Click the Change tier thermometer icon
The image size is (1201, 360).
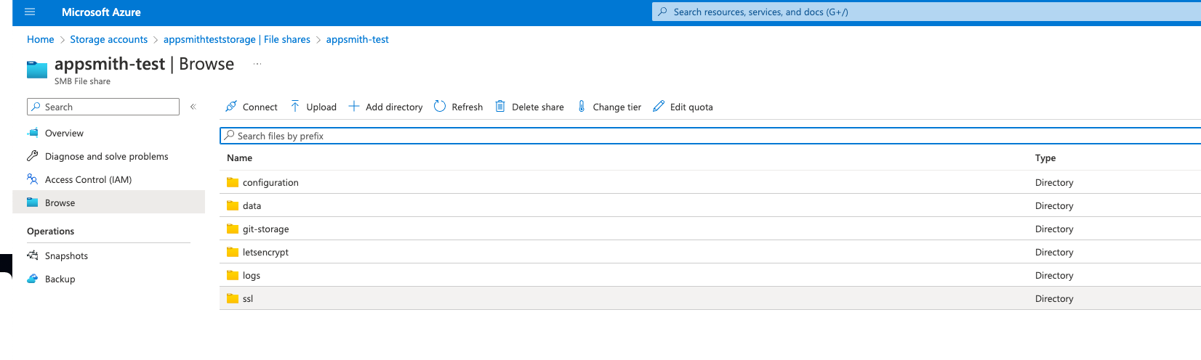click(582, 107)
